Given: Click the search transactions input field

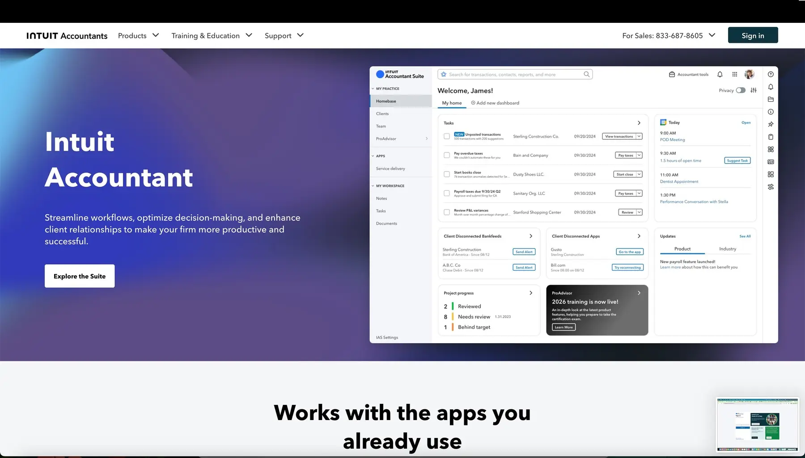Looking at the screenshot, I should [515, 74].
